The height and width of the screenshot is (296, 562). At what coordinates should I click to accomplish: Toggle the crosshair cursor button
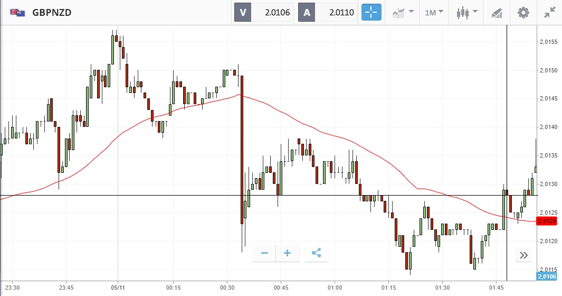371,12
